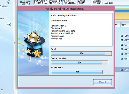Click the Type column header
Image resolution: width=129 pixels, height=94 pixels.
(x=125, y=25)
